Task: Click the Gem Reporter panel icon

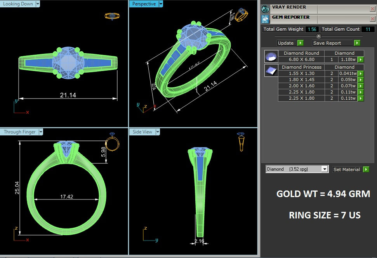Action: (266, 19)
